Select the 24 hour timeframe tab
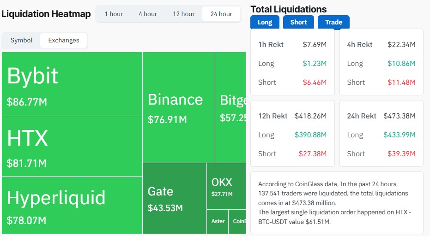Viewport: 430px width, 236px height. 221,14
